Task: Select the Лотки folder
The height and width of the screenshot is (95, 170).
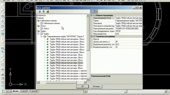Action: tap(43, 26)
